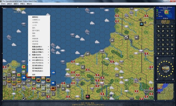Click the four-arrows icon in the top button row
Image resolution: width=176 pixels, height=106 pixels.
167,26
